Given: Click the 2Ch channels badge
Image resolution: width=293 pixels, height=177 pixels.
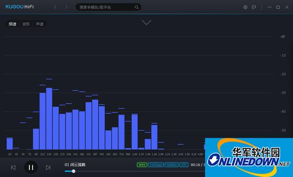Looking at the screenshot, I should [184, 165].
